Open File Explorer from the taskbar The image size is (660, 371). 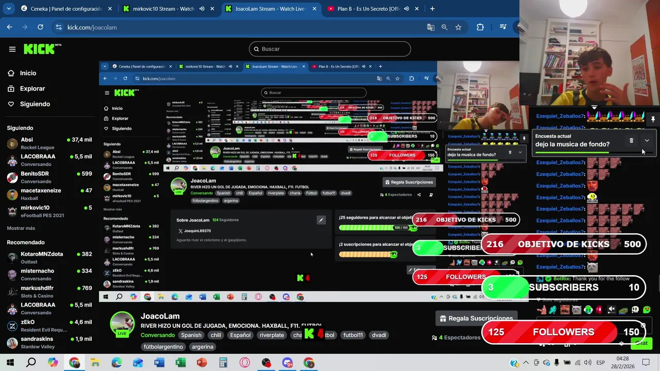pyautogui.click(x=95, y=363)
